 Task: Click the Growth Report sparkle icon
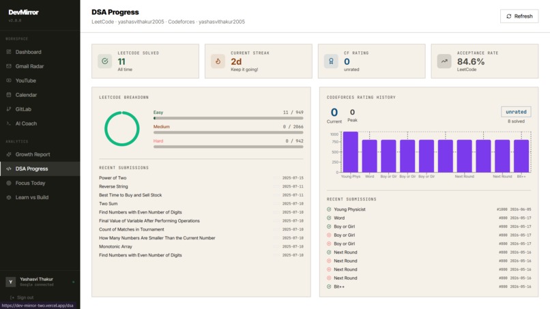click(9, 154)
